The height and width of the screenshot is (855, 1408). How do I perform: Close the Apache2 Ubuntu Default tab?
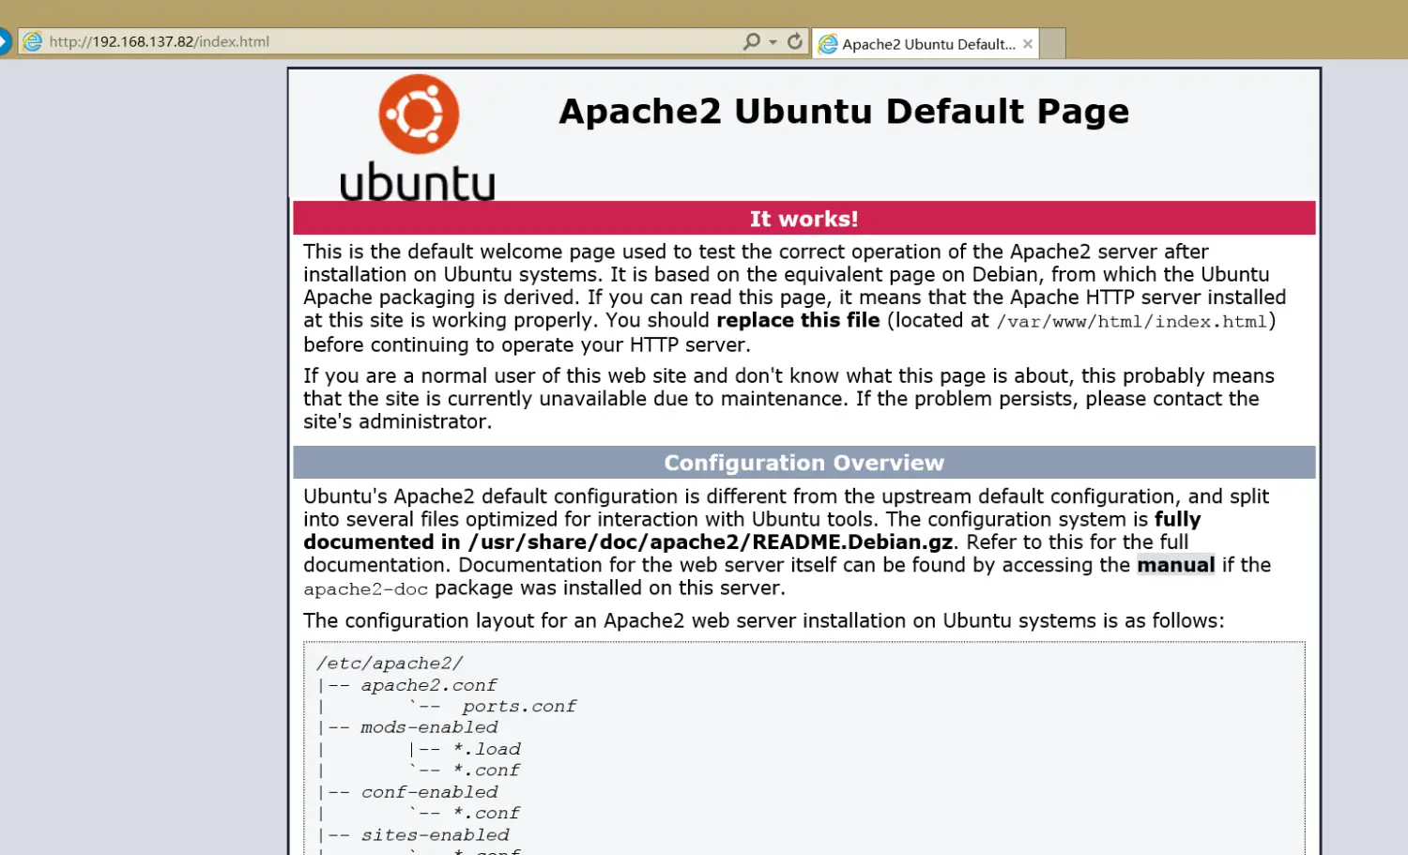[x=1028, y=44]
